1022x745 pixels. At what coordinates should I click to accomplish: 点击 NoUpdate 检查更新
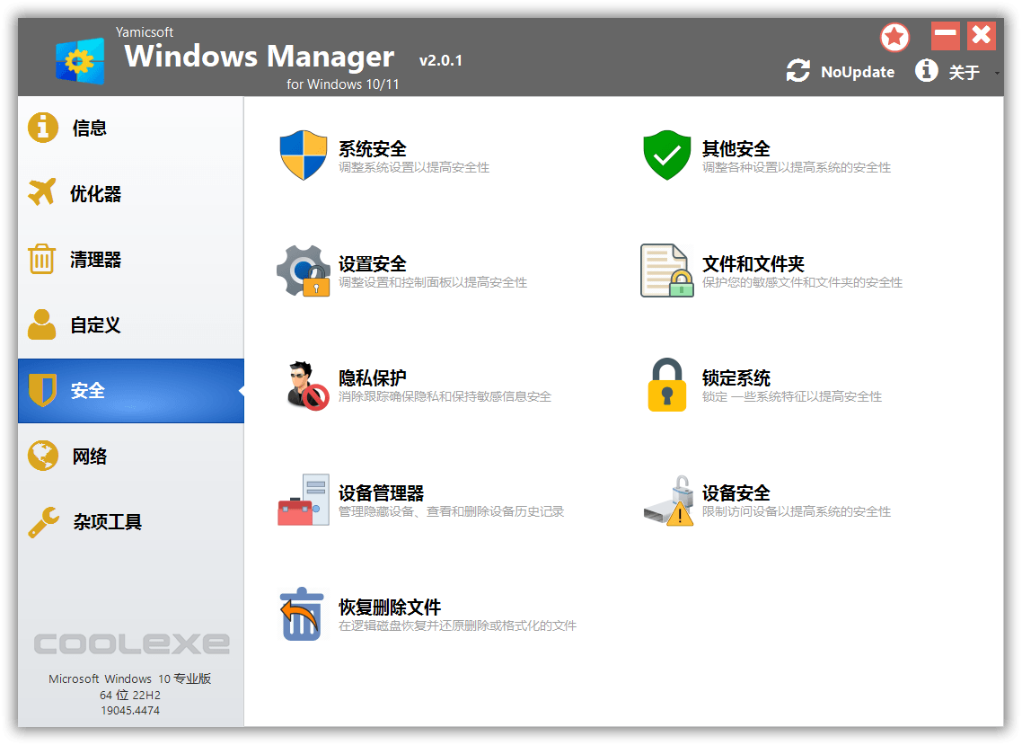coord(857,71)
